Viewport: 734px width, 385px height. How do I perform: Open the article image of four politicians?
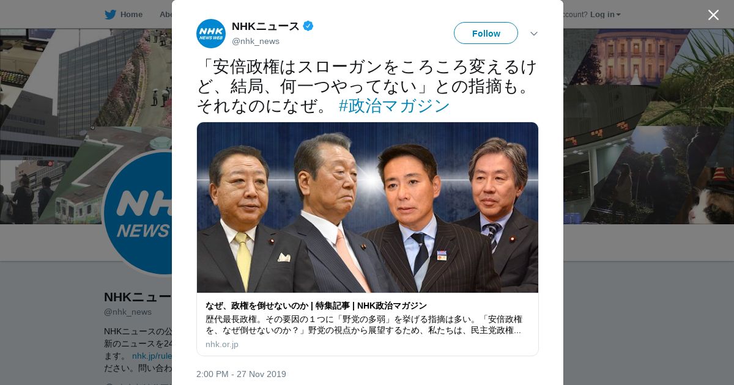click(x=368, y=208)
